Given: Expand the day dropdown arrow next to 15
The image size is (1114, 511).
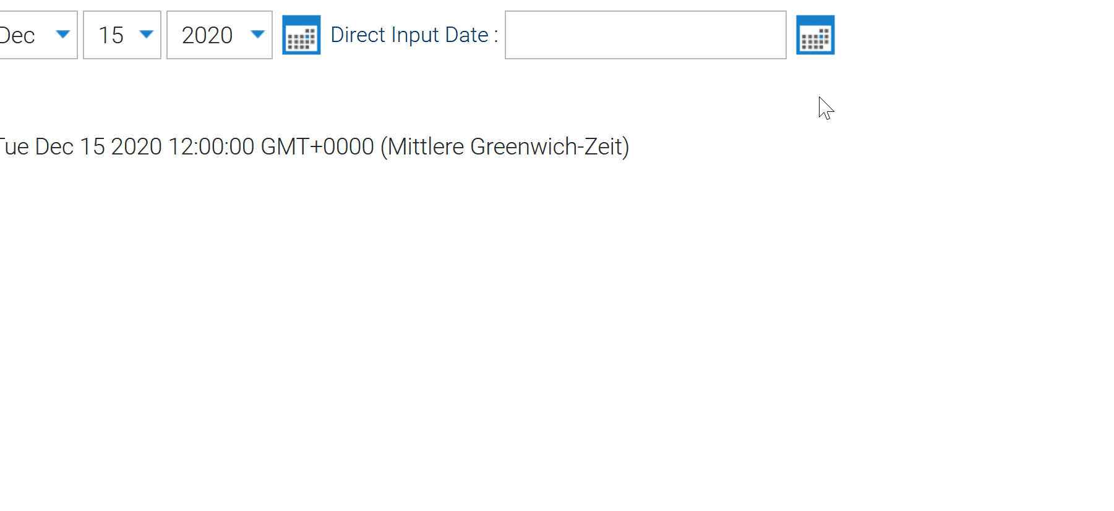Looking at the screenshot, I should pyautogui.click(x=146, y=35).
